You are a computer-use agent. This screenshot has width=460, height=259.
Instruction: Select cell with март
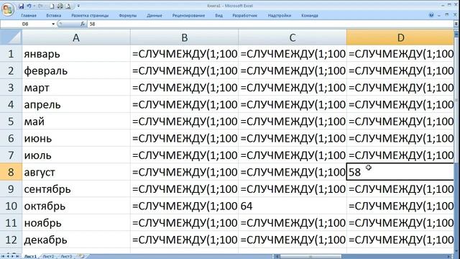(x=76, y=88)
